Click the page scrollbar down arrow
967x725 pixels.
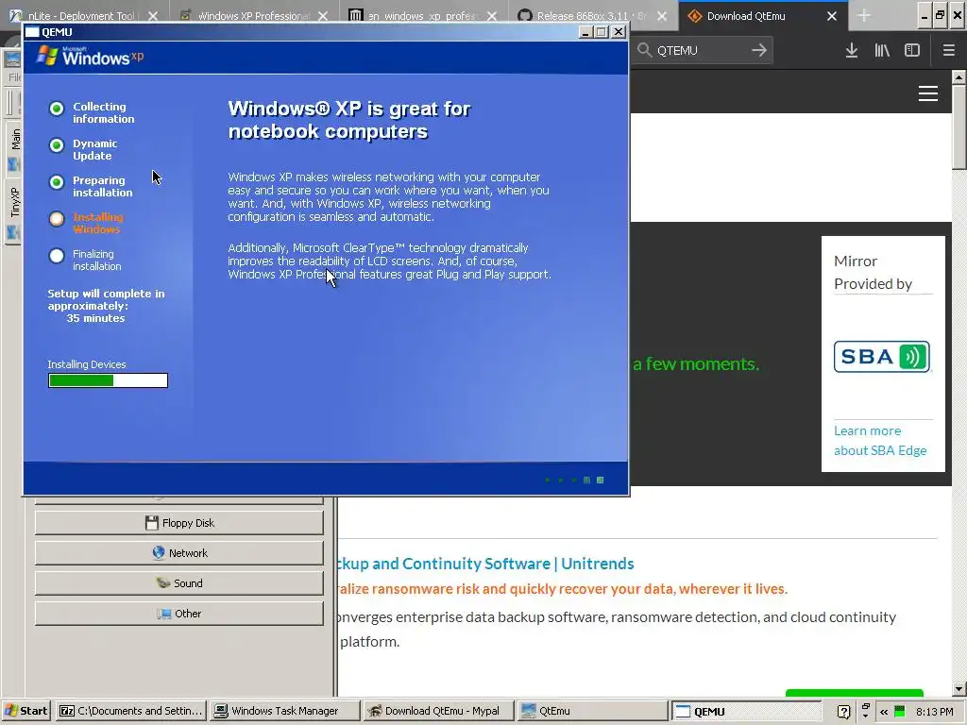[959, 688]
